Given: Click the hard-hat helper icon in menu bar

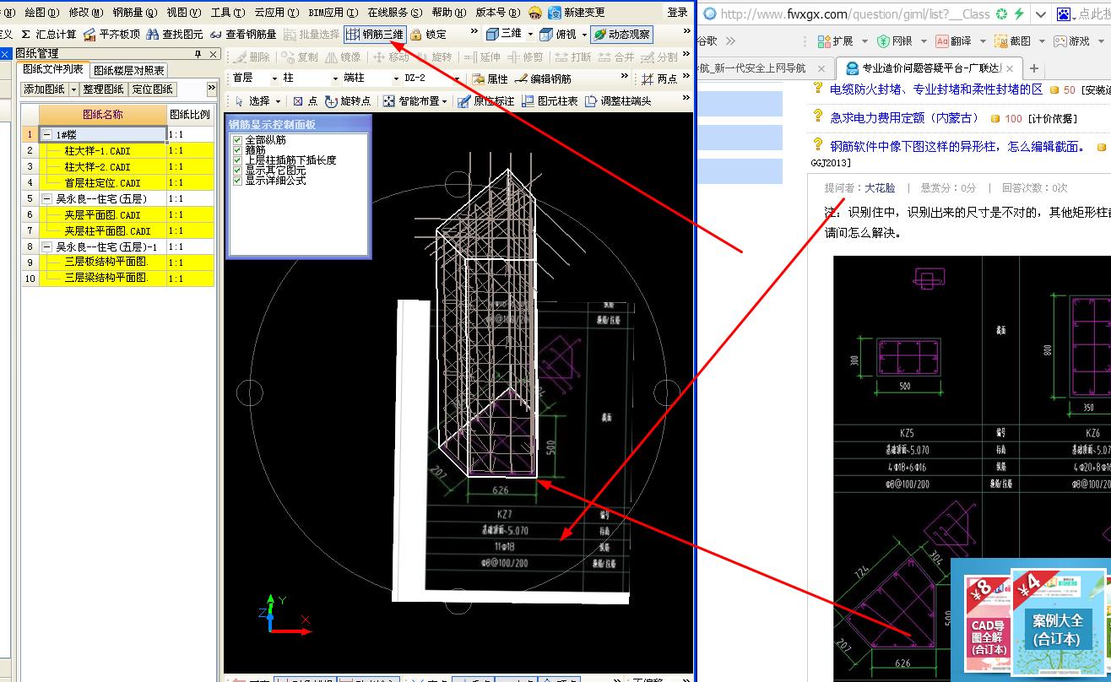Looking at the screenshot, I should 534,13.
